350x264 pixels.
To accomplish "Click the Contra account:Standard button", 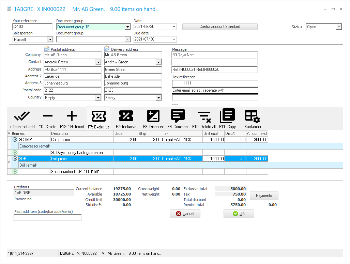I will click(x=220, y=27).
